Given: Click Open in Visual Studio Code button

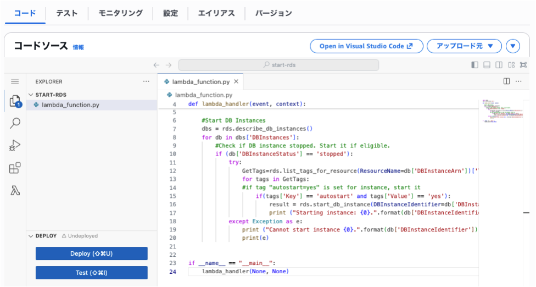Looking at the screenshot, I should point(366,46).
